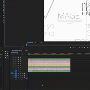Add a marker in the timeline header
This screenshot has width=90, height=90.
20,54
